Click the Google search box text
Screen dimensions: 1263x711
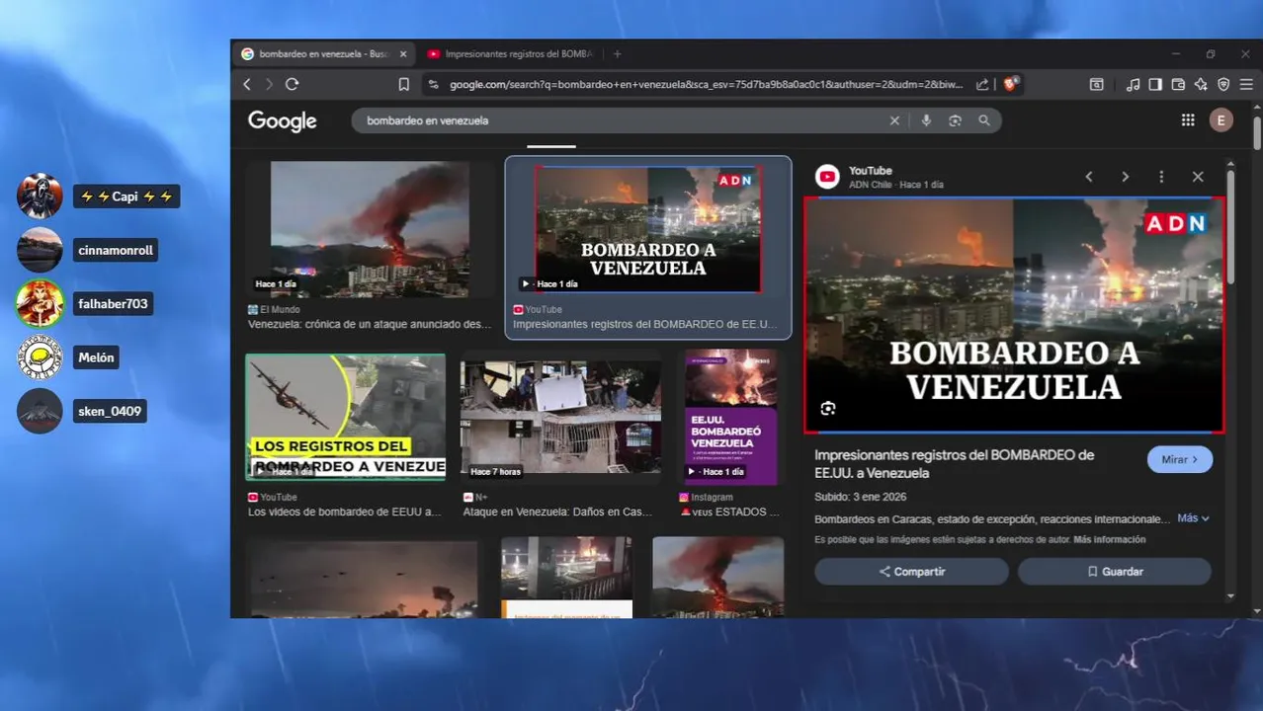[x=427, y=120]
